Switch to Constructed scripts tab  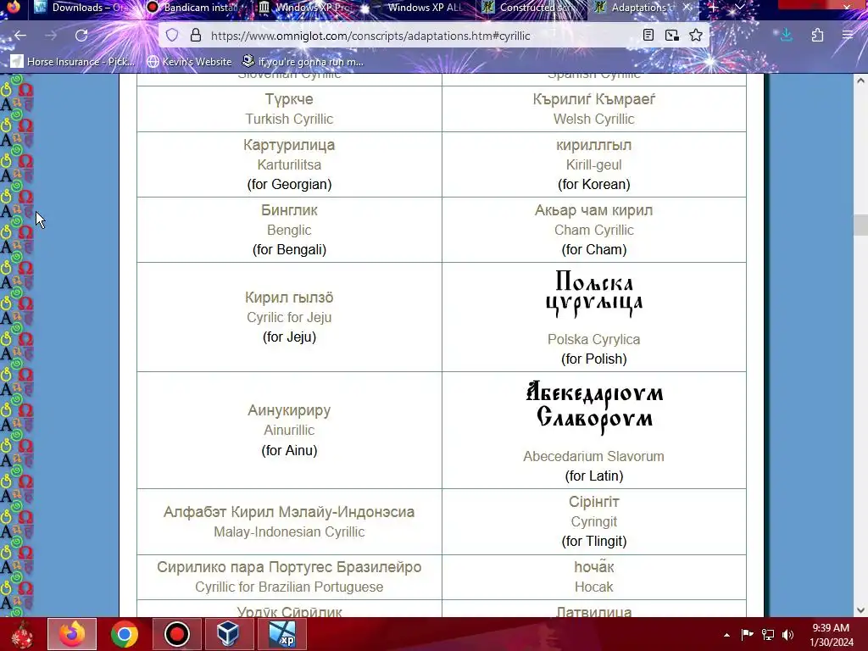point(531,8)
